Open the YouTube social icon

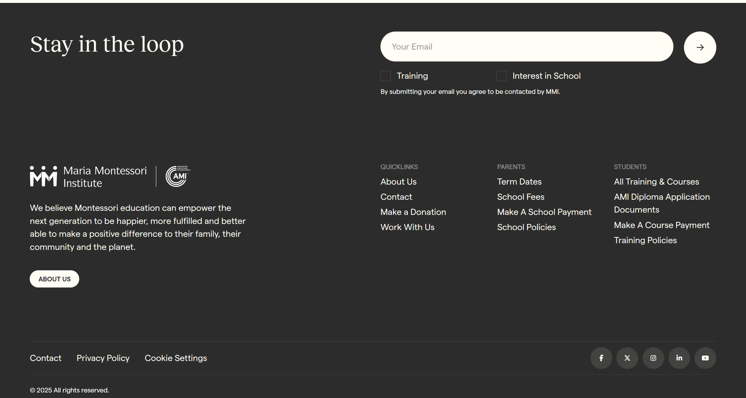pos(705,358)
